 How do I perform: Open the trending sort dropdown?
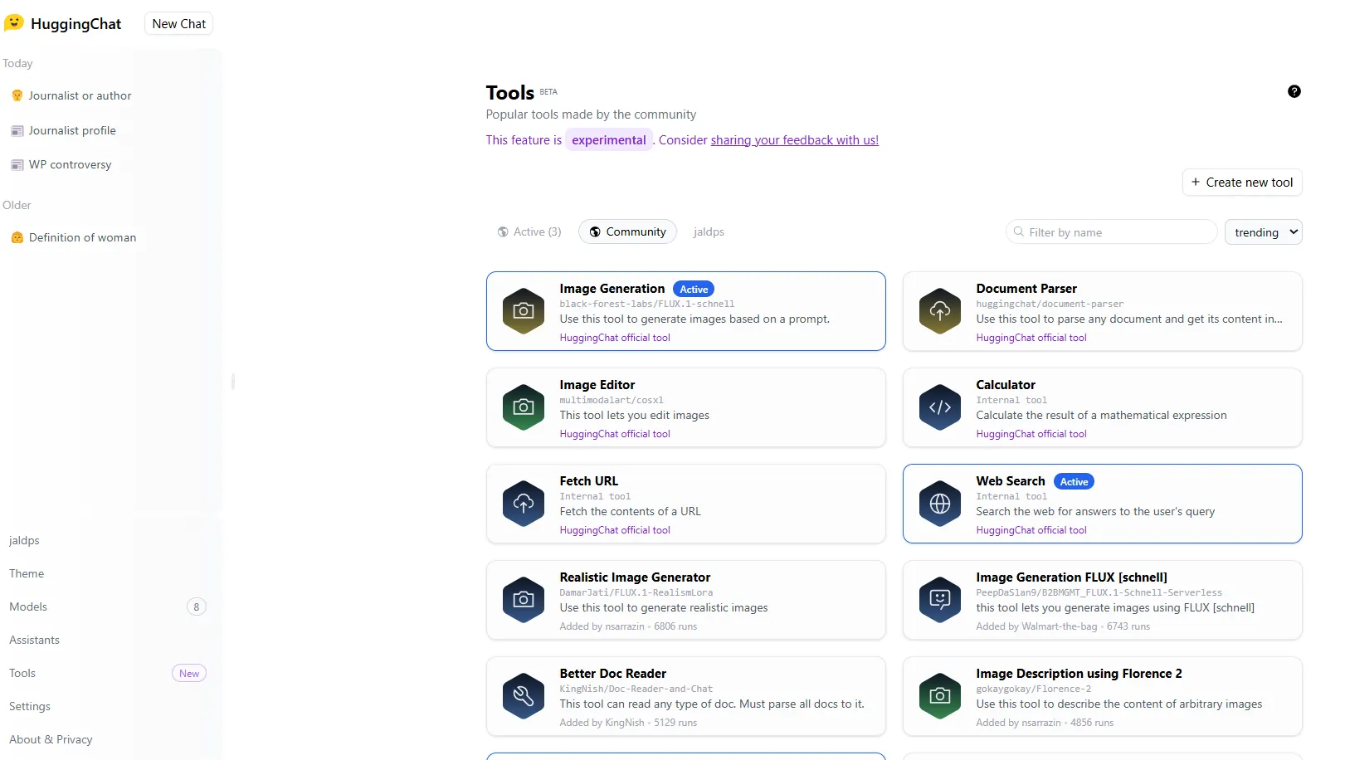(x=1263, y=232)
